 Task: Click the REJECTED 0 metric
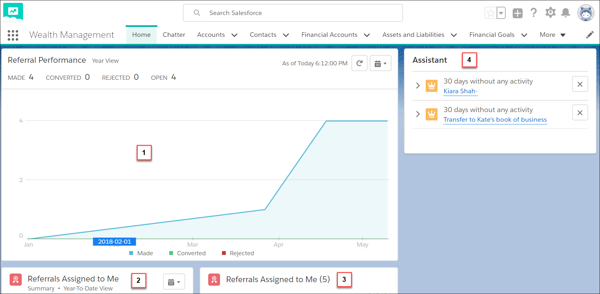[x=120, y=77]
